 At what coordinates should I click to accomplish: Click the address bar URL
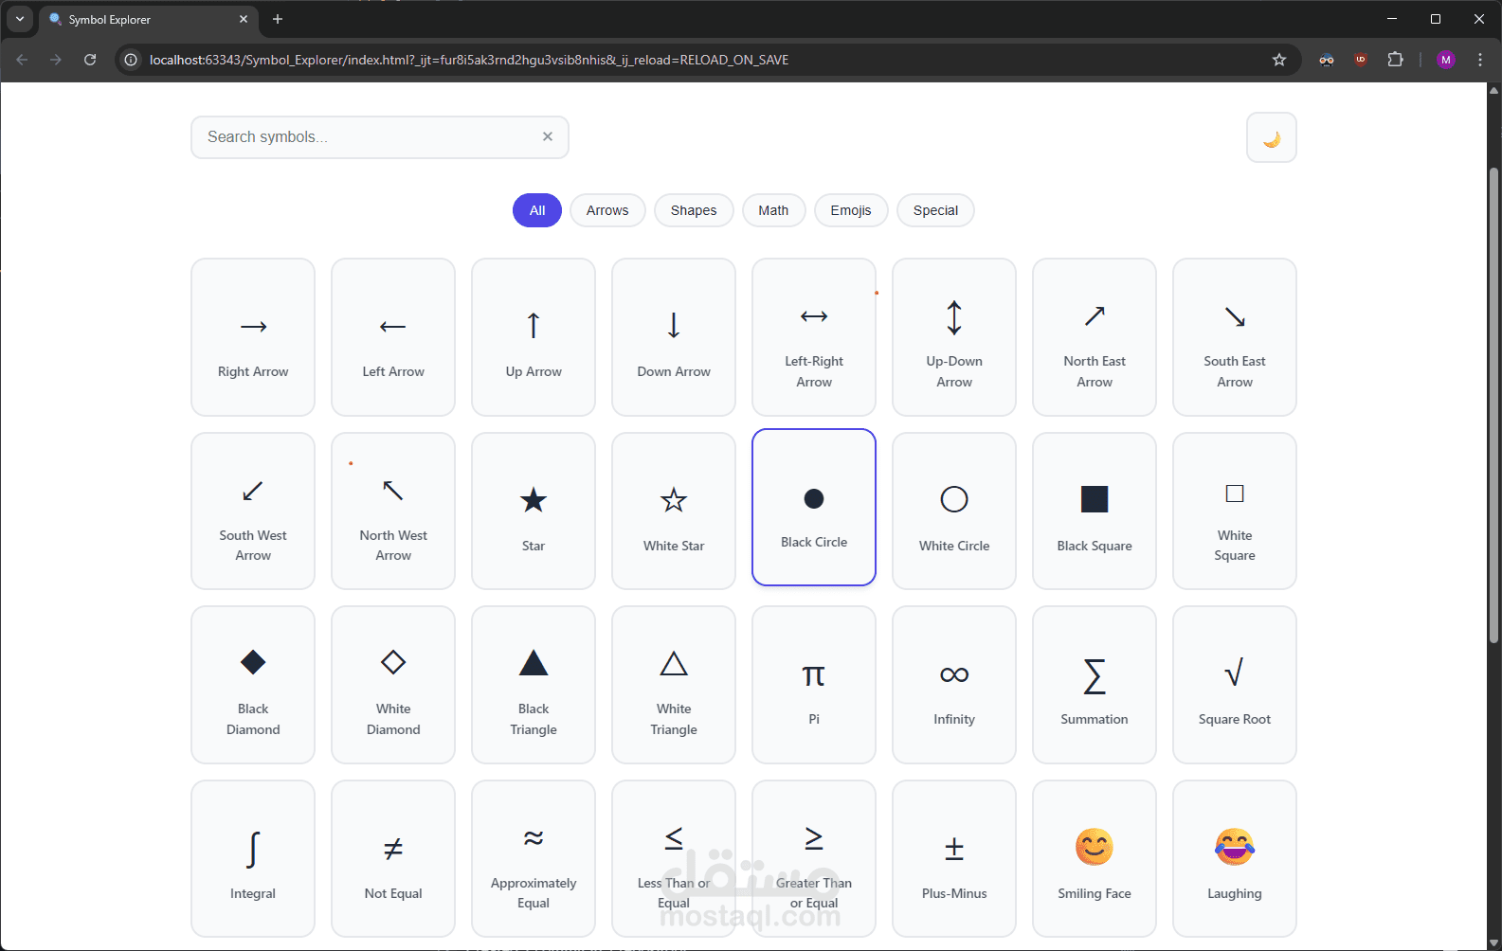[x=469, y=60]
